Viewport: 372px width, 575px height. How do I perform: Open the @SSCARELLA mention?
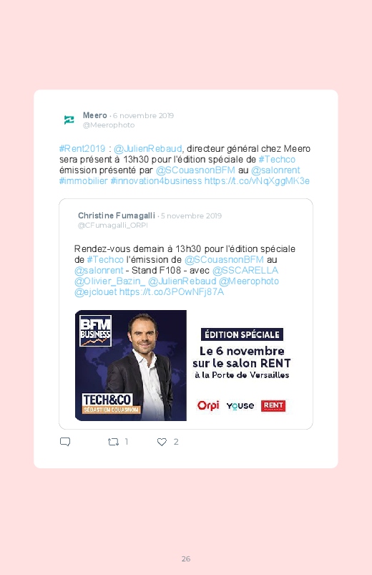245,270
